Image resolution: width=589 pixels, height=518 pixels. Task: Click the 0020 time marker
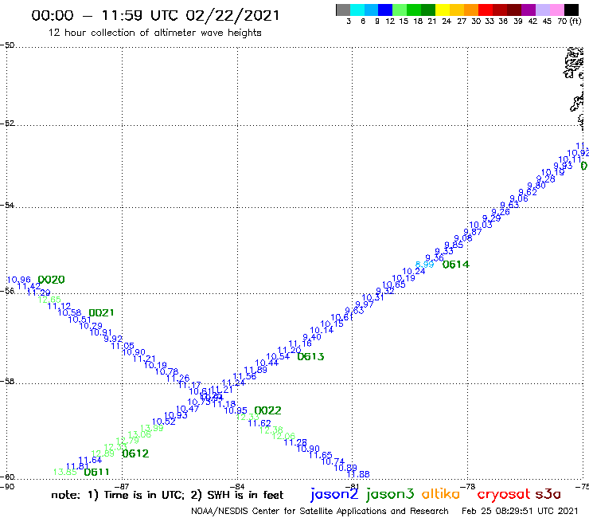52,280
